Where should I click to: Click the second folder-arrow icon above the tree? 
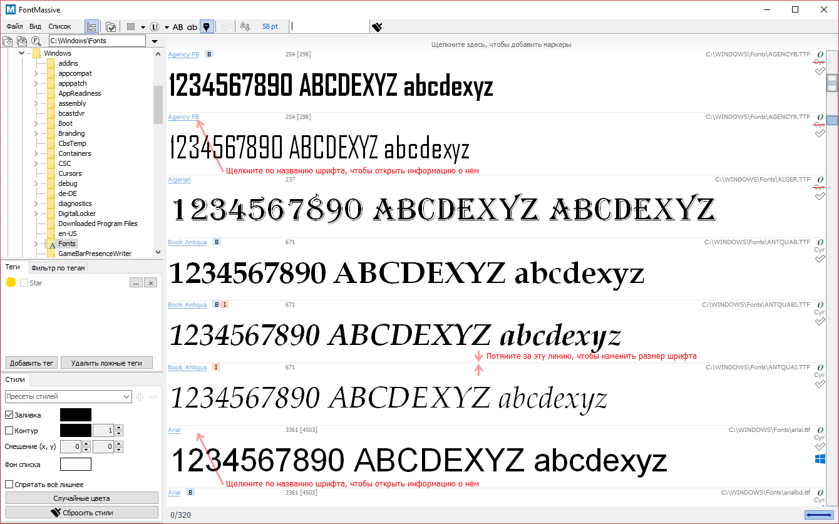click(x=21, y=41)
